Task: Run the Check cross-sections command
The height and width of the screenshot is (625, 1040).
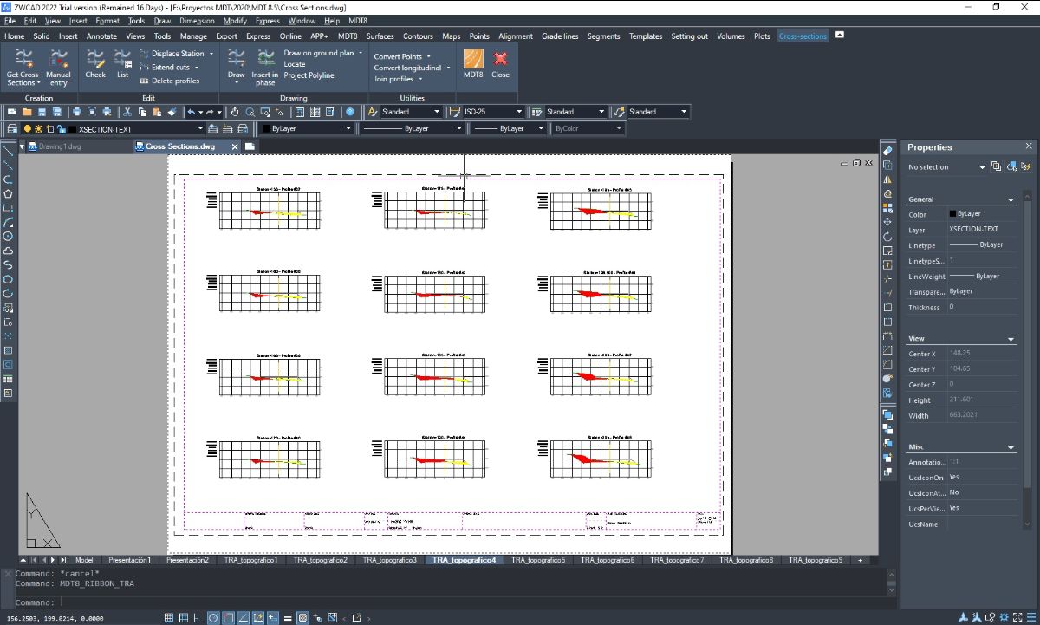Action: point(95,64)
